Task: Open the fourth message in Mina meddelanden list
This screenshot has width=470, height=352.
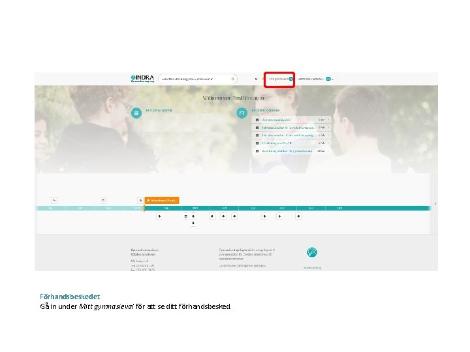Action: (291, 143)
